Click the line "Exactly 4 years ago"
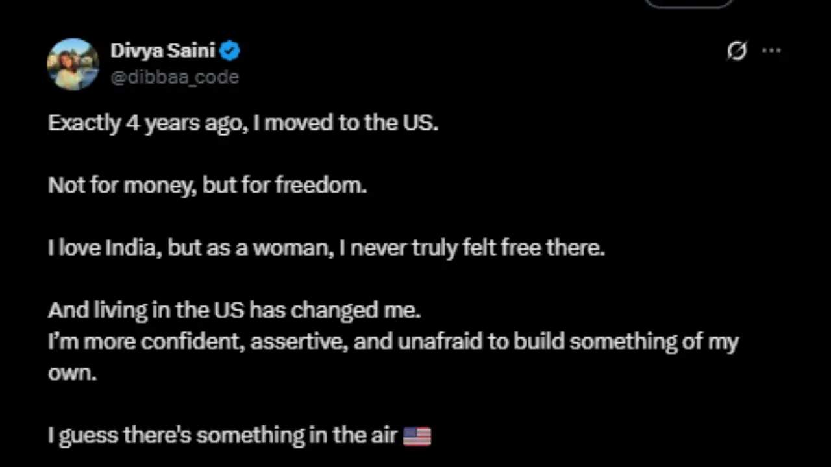 coord(243,123)
